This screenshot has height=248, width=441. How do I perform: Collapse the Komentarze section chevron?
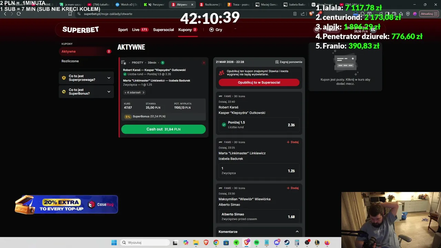(x=297, y=231)
